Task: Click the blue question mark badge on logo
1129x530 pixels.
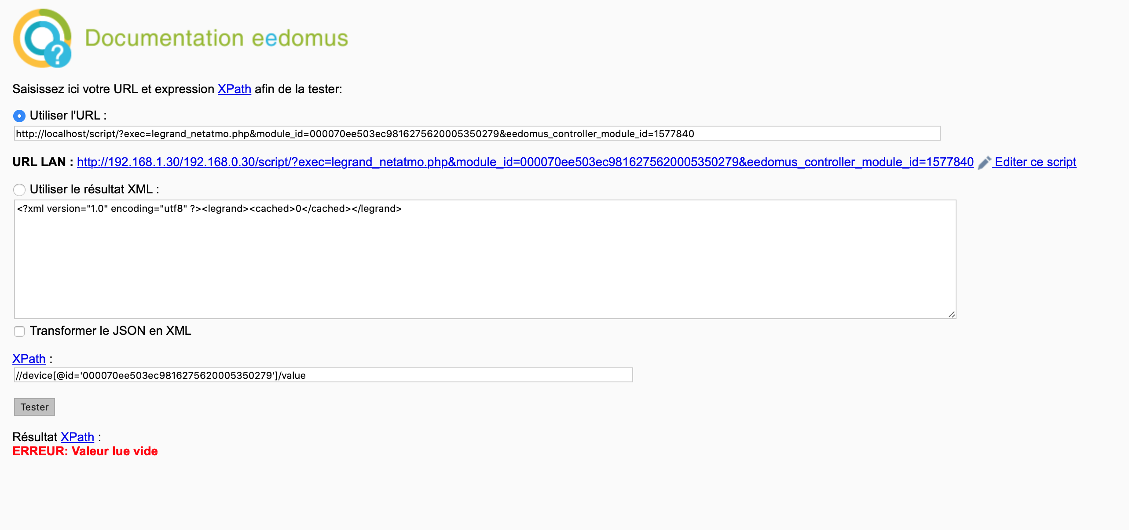Action: pyautogui.click(x=58, y=54)
